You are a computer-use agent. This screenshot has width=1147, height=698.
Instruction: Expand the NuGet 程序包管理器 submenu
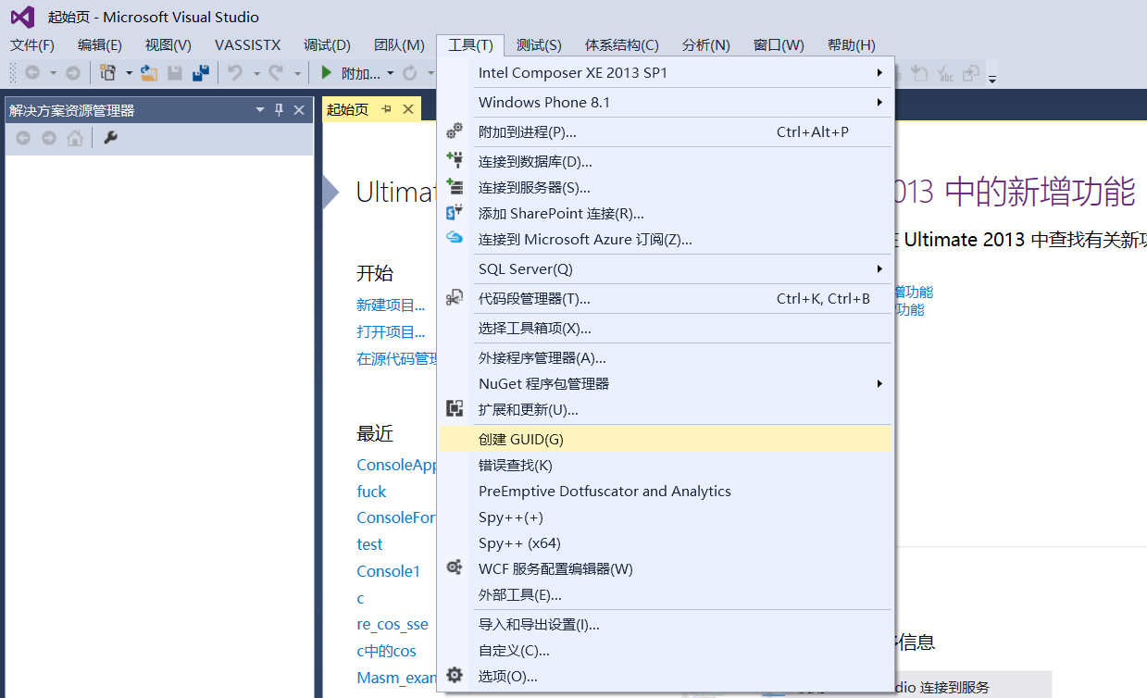pos(667,383)
